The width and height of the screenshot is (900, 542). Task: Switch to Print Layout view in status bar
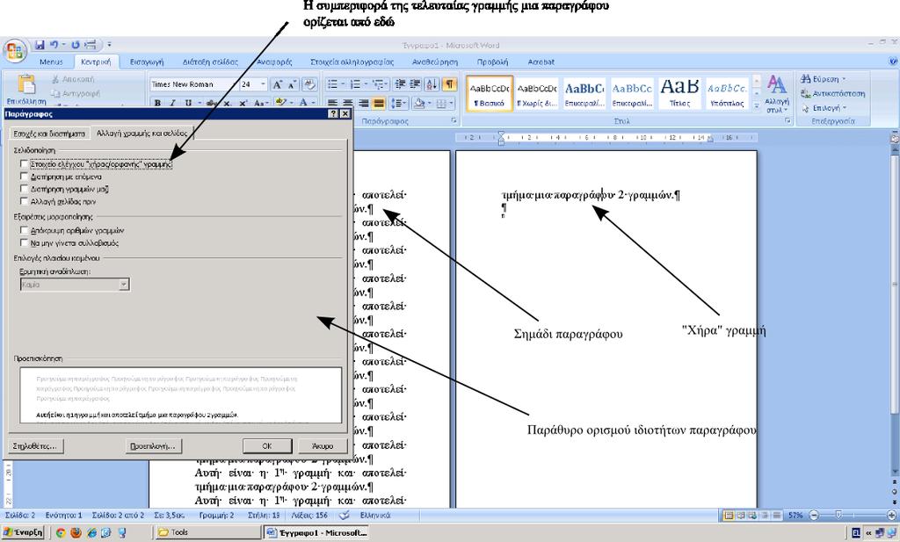click(x=729, y=515)
